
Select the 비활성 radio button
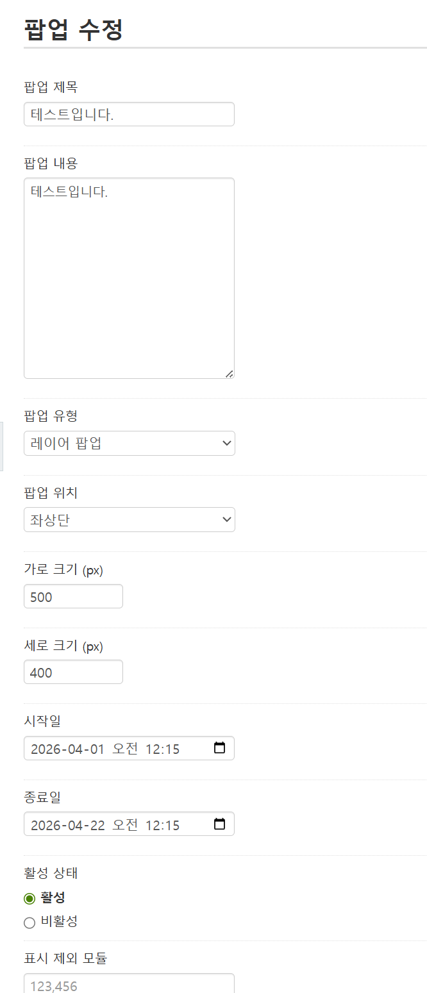(29, 923)
